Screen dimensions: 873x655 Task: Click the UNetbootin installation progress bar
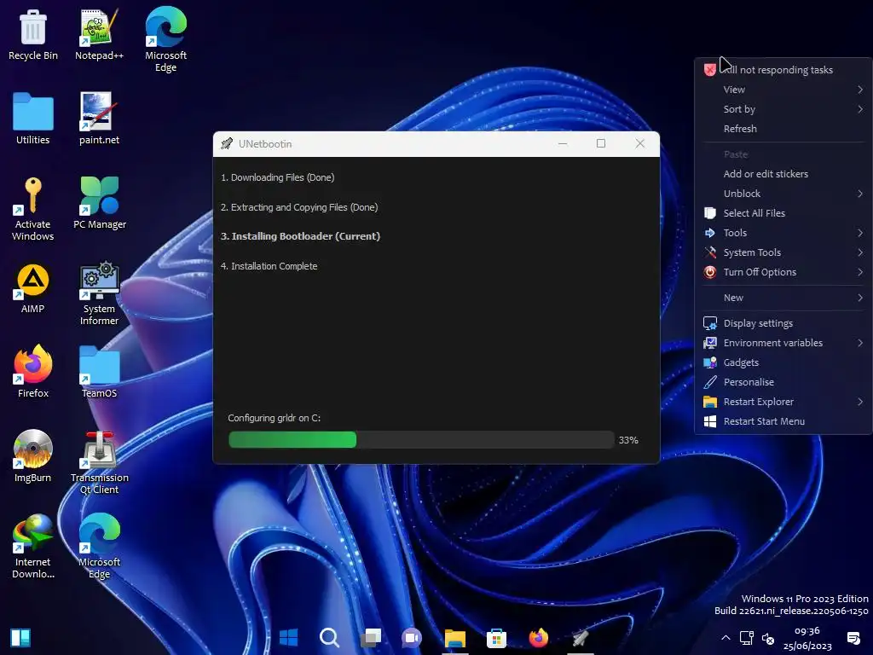[x=421, y=440]
